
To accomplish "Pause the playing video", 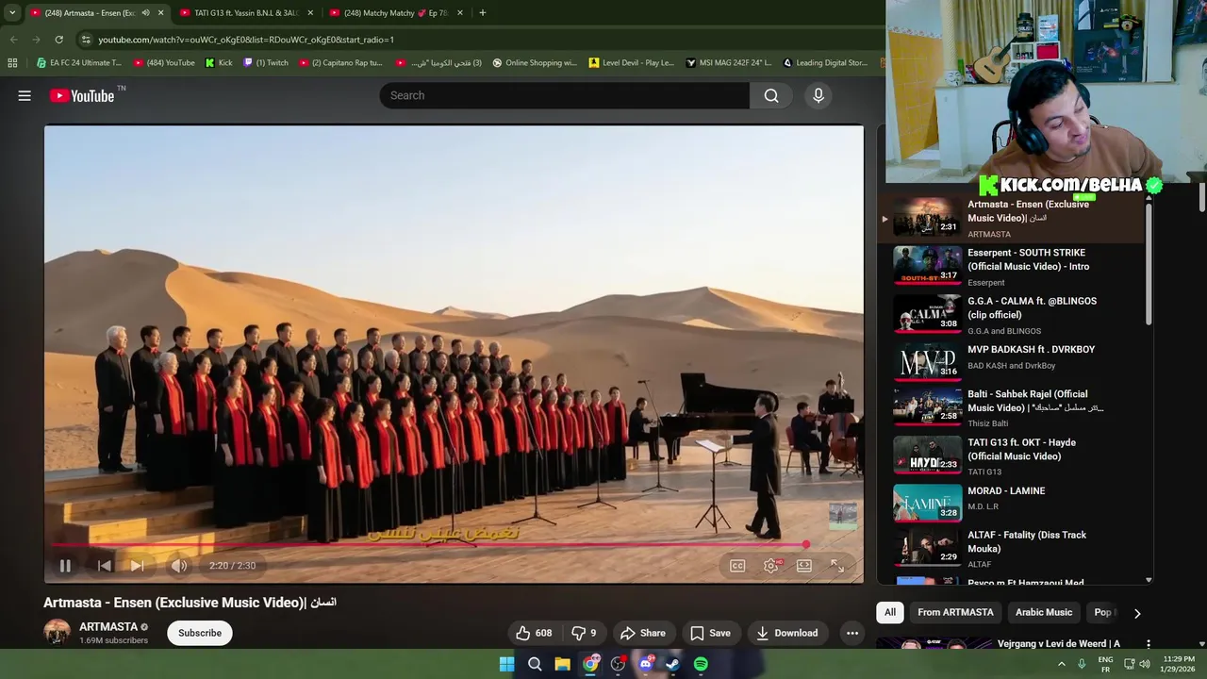I will click(x=65, y=566).
